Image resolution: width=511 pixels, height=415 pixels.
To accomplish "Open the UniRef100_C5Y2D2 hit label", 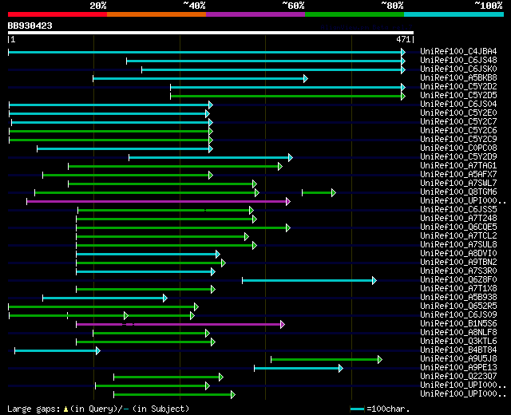I will pyautogui.click(x=458, y=87).
